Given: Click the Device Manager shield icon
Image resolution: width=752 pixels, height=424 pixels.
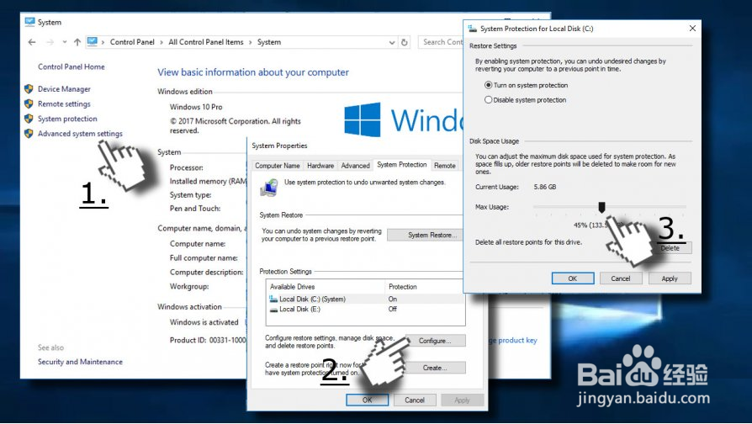Looking at the screenshot, I should [29, 88].
